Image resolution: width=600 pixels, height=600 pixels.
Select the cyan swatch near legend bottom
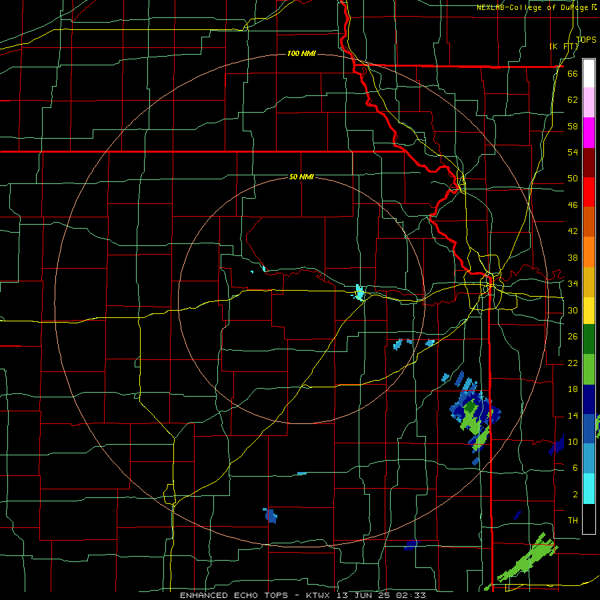(589, 489)
